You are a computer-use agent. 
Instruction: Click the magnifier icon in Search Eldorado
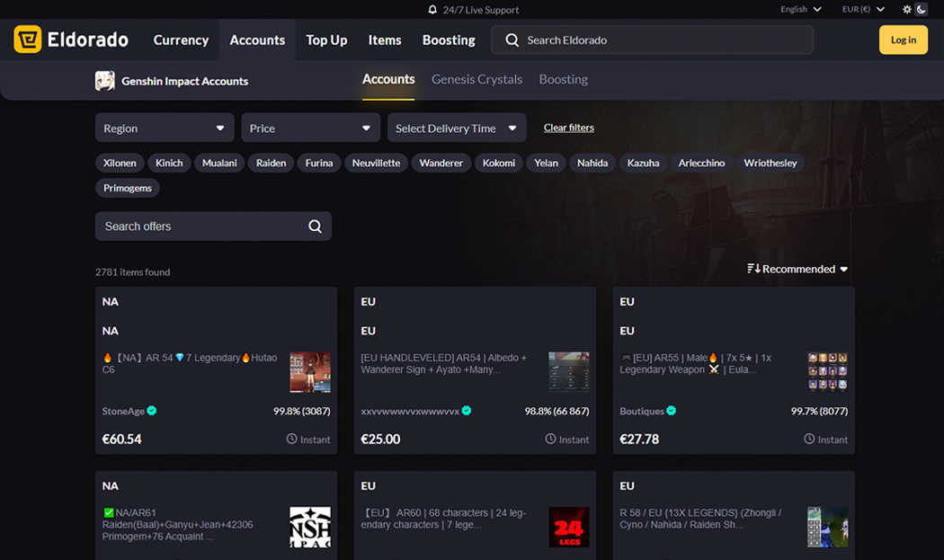coord(512,40)
